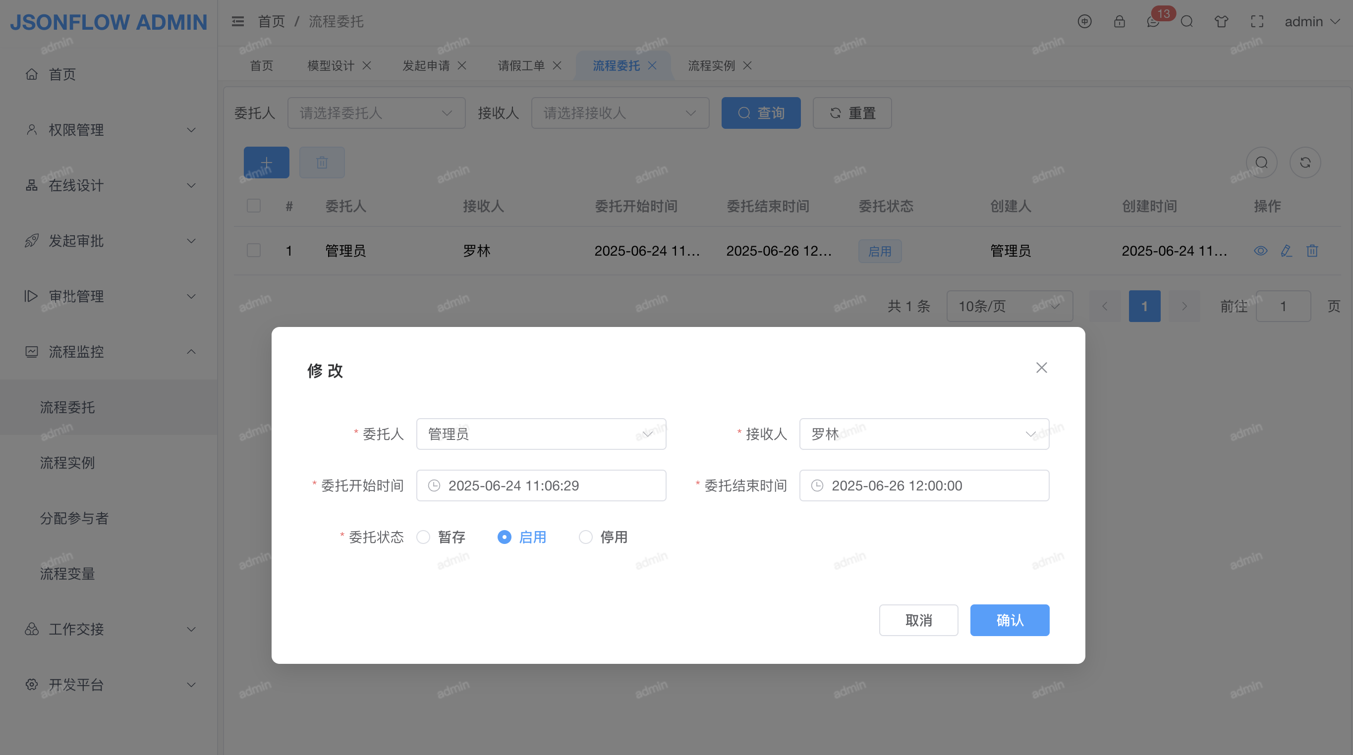Choose 停用 status in the dialog

coord(586,537)
